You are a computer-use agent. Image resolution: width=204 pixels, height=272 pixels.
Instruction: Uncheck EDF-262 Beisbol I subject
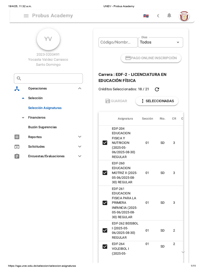[105, 231]
